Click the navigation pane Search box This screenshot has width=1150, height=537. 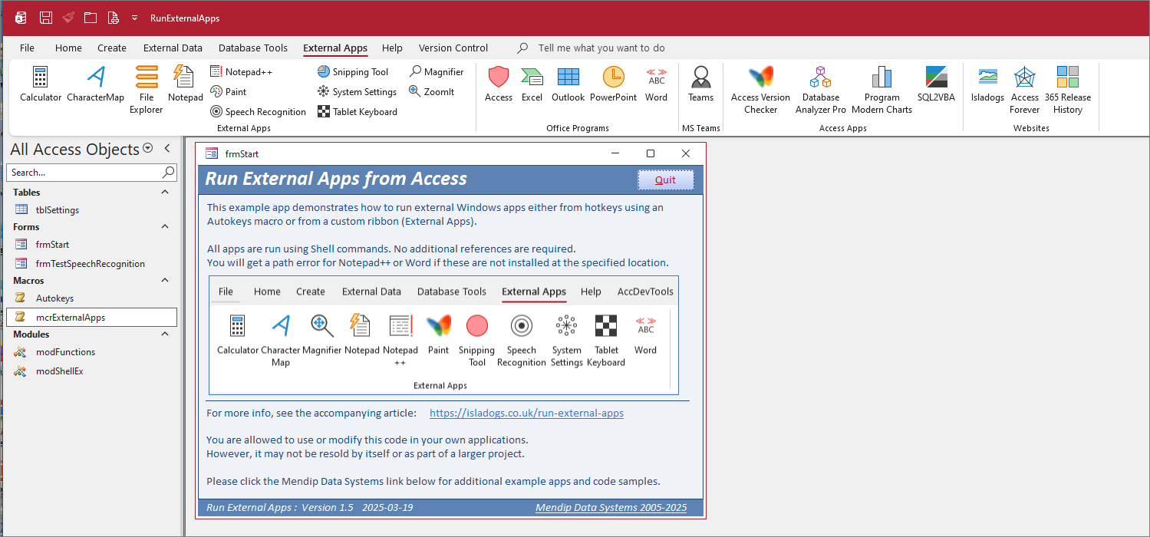coord(84,173)
